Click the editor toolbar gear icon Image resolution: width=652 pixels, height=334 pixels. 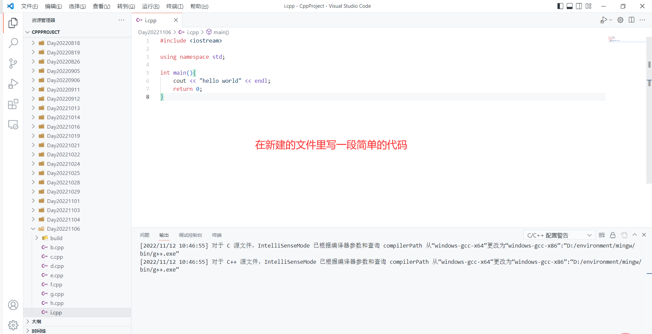tap(620, 20)
